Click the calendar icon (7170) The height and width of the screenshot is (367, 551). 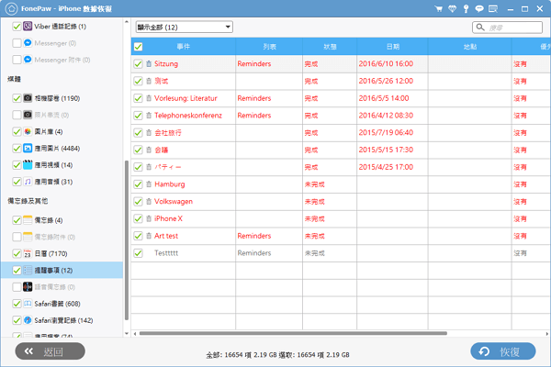[28, 253]
